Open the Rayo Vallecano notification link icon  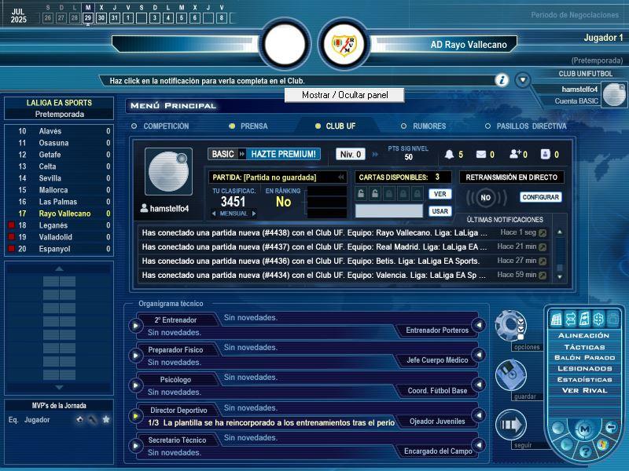pyautogui.click(x=543, y=232)
